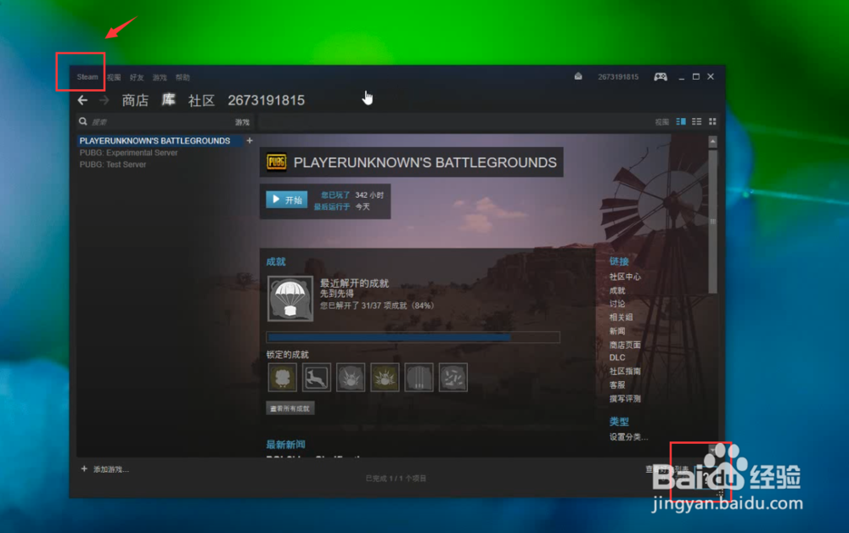Select PLAYERUNKNOWN'S BATTLEGROUNDS in the library list
This screenshot has width=849, height=533.
tap(155, 141)
